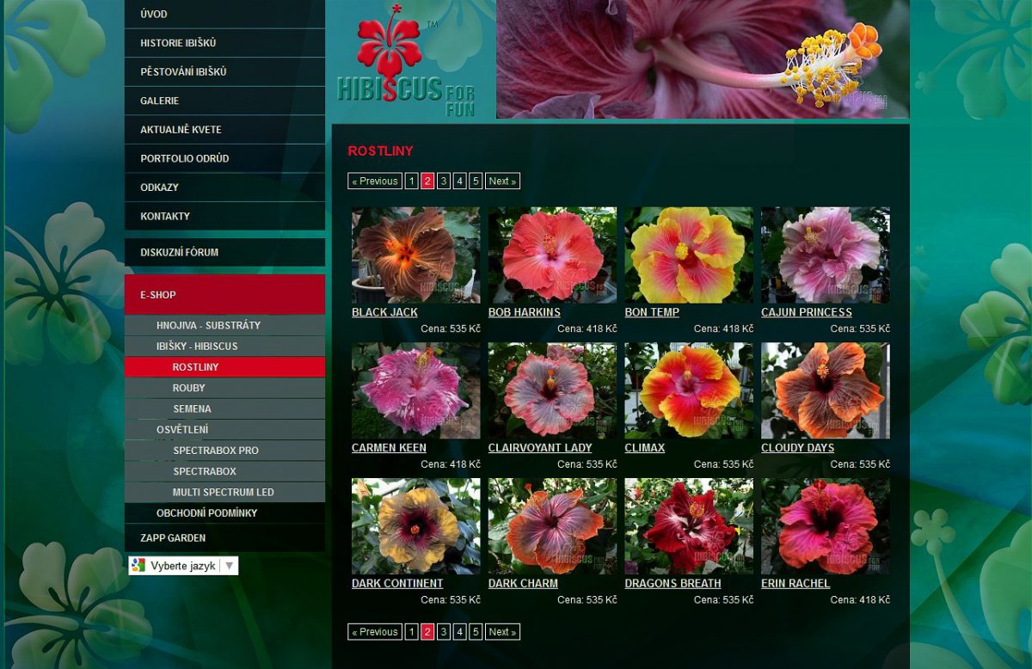Open DISKUZNÍ FÓRUM
Screen dimensions: 1032x669
(224, 252)
